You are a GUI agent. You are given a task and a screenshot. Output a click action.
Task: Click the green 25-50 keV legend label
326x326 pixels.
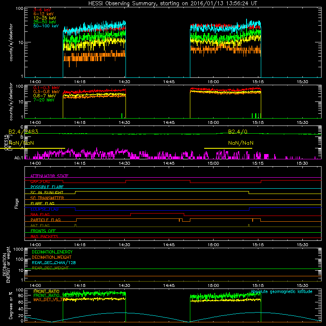(x=45, y=22)
